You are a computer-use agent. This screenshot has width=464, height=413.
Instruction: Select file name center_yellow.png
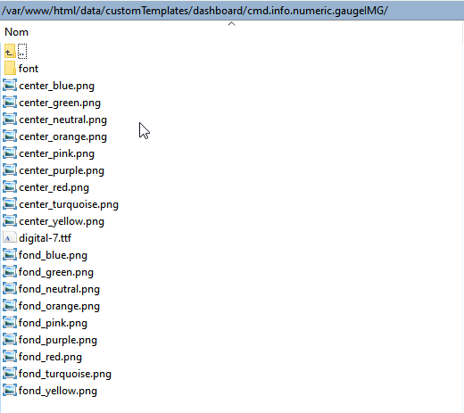coord(62,221)
